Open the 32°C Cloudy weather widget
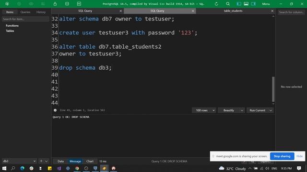This screenshot has width=307, height=172. 232,169
